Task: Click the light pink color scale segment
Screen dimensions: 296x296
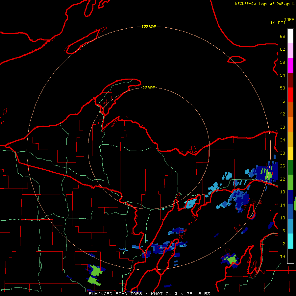Action: coord(290,51)
